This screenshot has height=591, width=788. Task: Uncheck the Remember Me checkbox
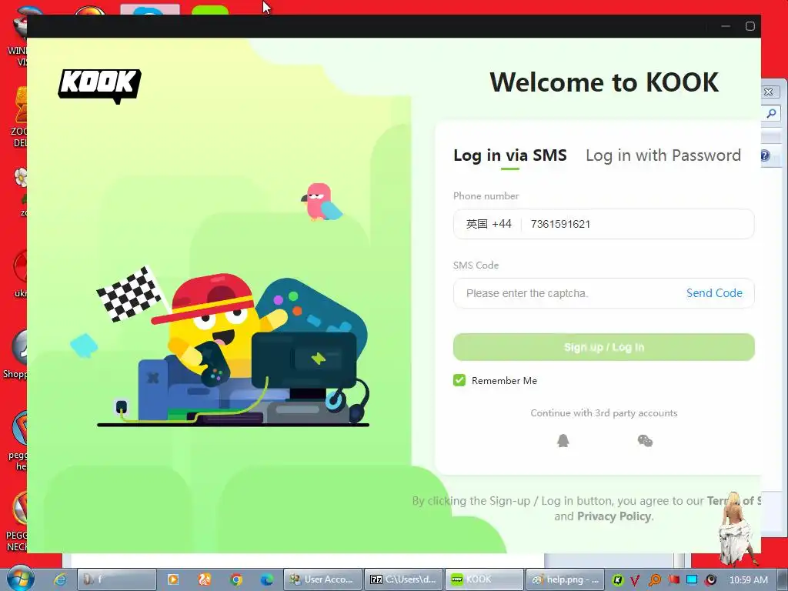pyautogui.click(x=459, y=380)
